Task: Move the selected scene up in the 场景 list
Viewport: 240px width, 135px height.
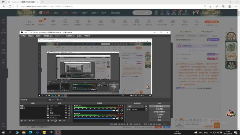Action: pyautogui.click(x=29, y=121)
